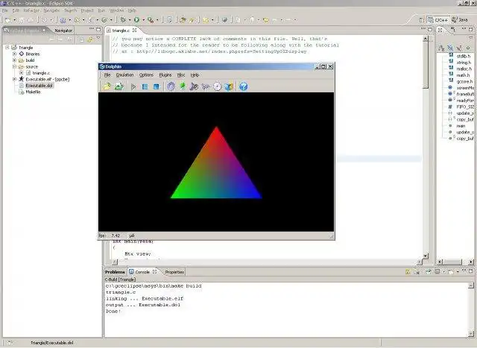477x348 pixels.
Task: Open Dolphin's Plugins menu
Action: 165,75
